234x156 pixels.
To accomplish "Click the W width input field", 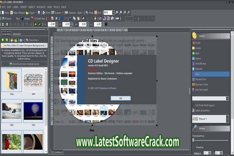I will [83, 24].
